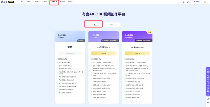Viewport: 210px width, 107px height.
Task: Click the 新建作品 button
Action: pyautogui.click(x=196, y=2)
